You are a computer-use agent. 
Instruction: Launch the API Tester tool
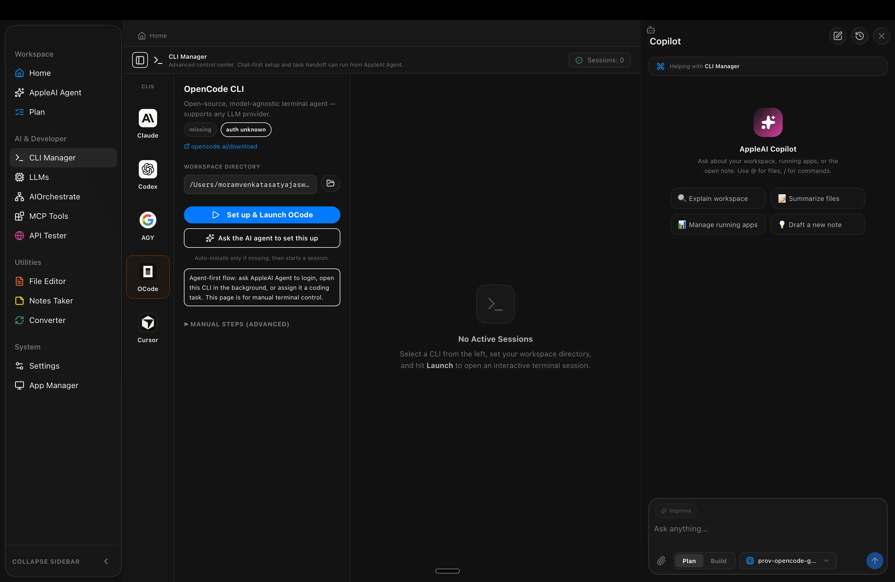tap(63, 236)
